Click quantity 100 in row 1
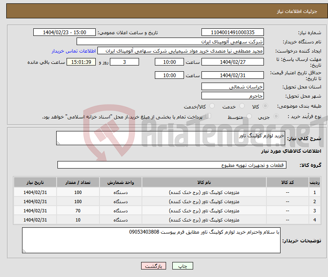The width and height of the screenshot is (328, 277). [78, 192]
